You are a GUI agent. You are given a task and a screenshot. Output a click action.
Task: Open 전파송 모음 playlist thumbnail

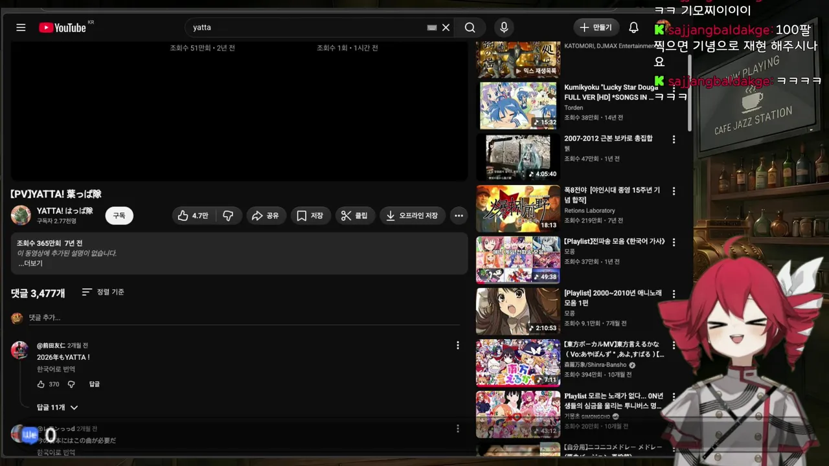[518, 260]
